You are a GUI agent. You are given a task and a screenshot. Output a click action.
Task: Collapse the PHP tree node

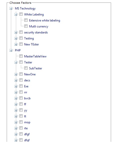click(11, 50)
